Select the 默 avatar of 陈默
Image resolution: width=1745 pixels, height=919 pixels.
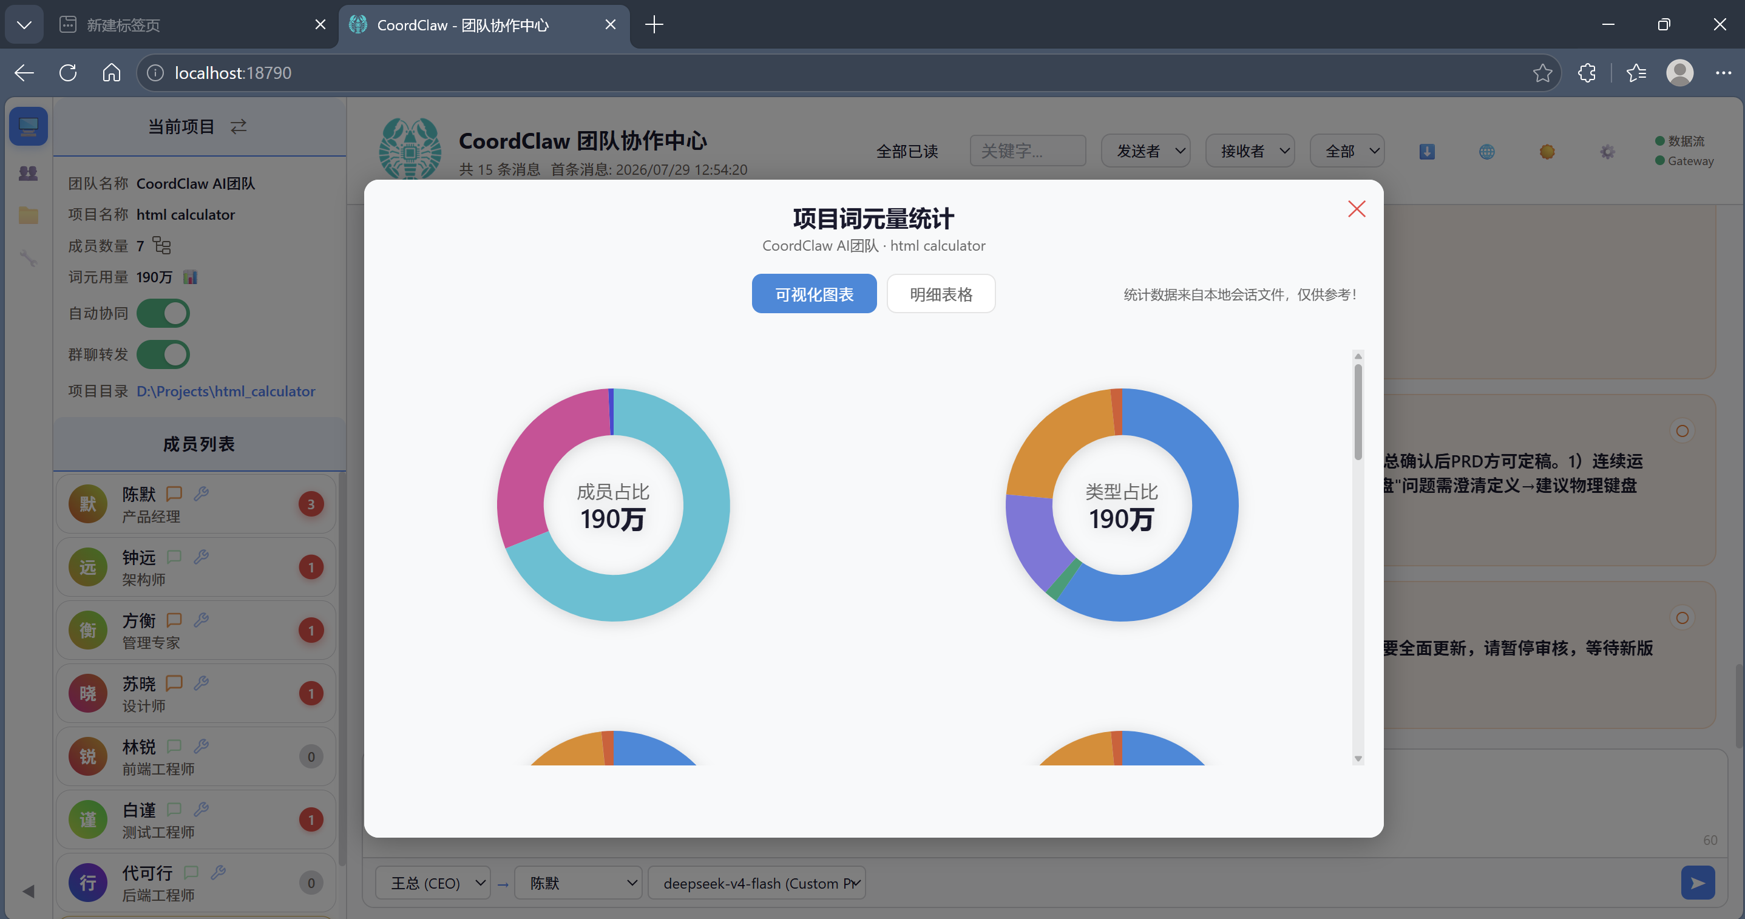(88, 504)
